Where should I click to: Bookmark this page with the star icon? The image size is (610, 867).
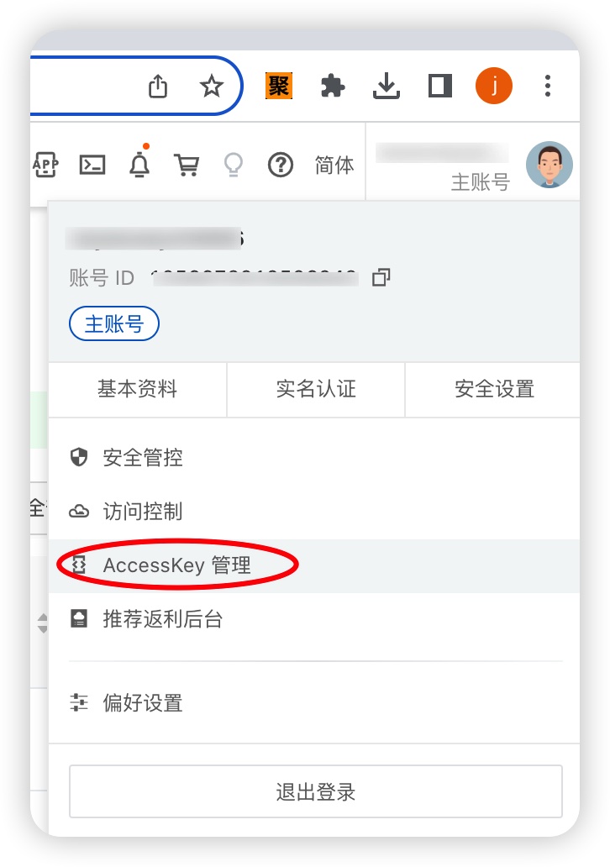point(211,87)
